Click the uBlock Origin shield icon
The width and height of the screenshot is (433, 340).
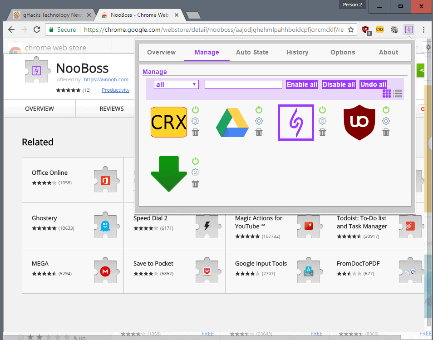pyautogui.click(x=359, y=122)
